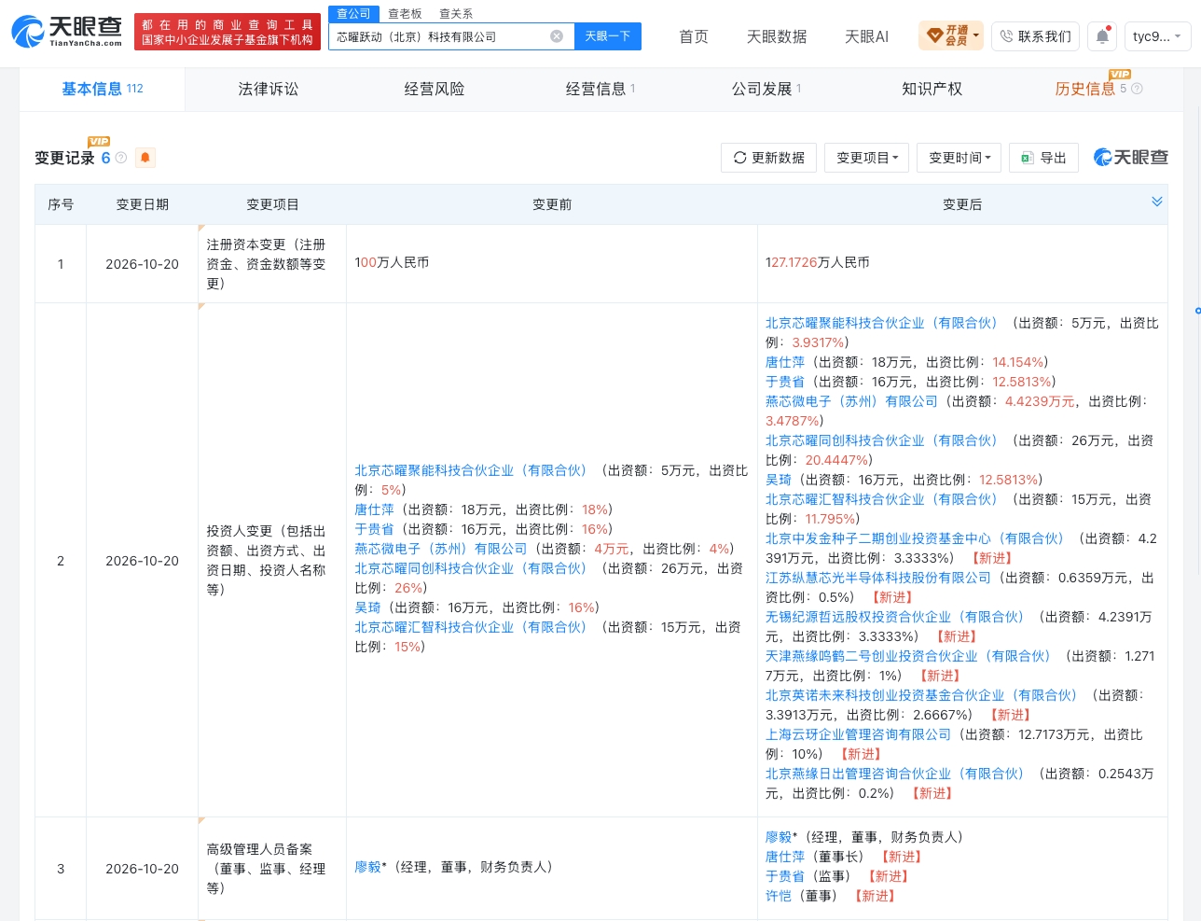The height and width of the screenshot is (921, 1201).
Task: Open 知识产权 tab
Action: [x=932, y=89]
